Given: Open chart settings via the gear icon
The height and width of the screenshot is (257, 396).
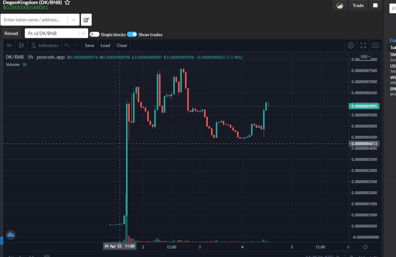Looking at the screenshot, I should click(351, 45).
